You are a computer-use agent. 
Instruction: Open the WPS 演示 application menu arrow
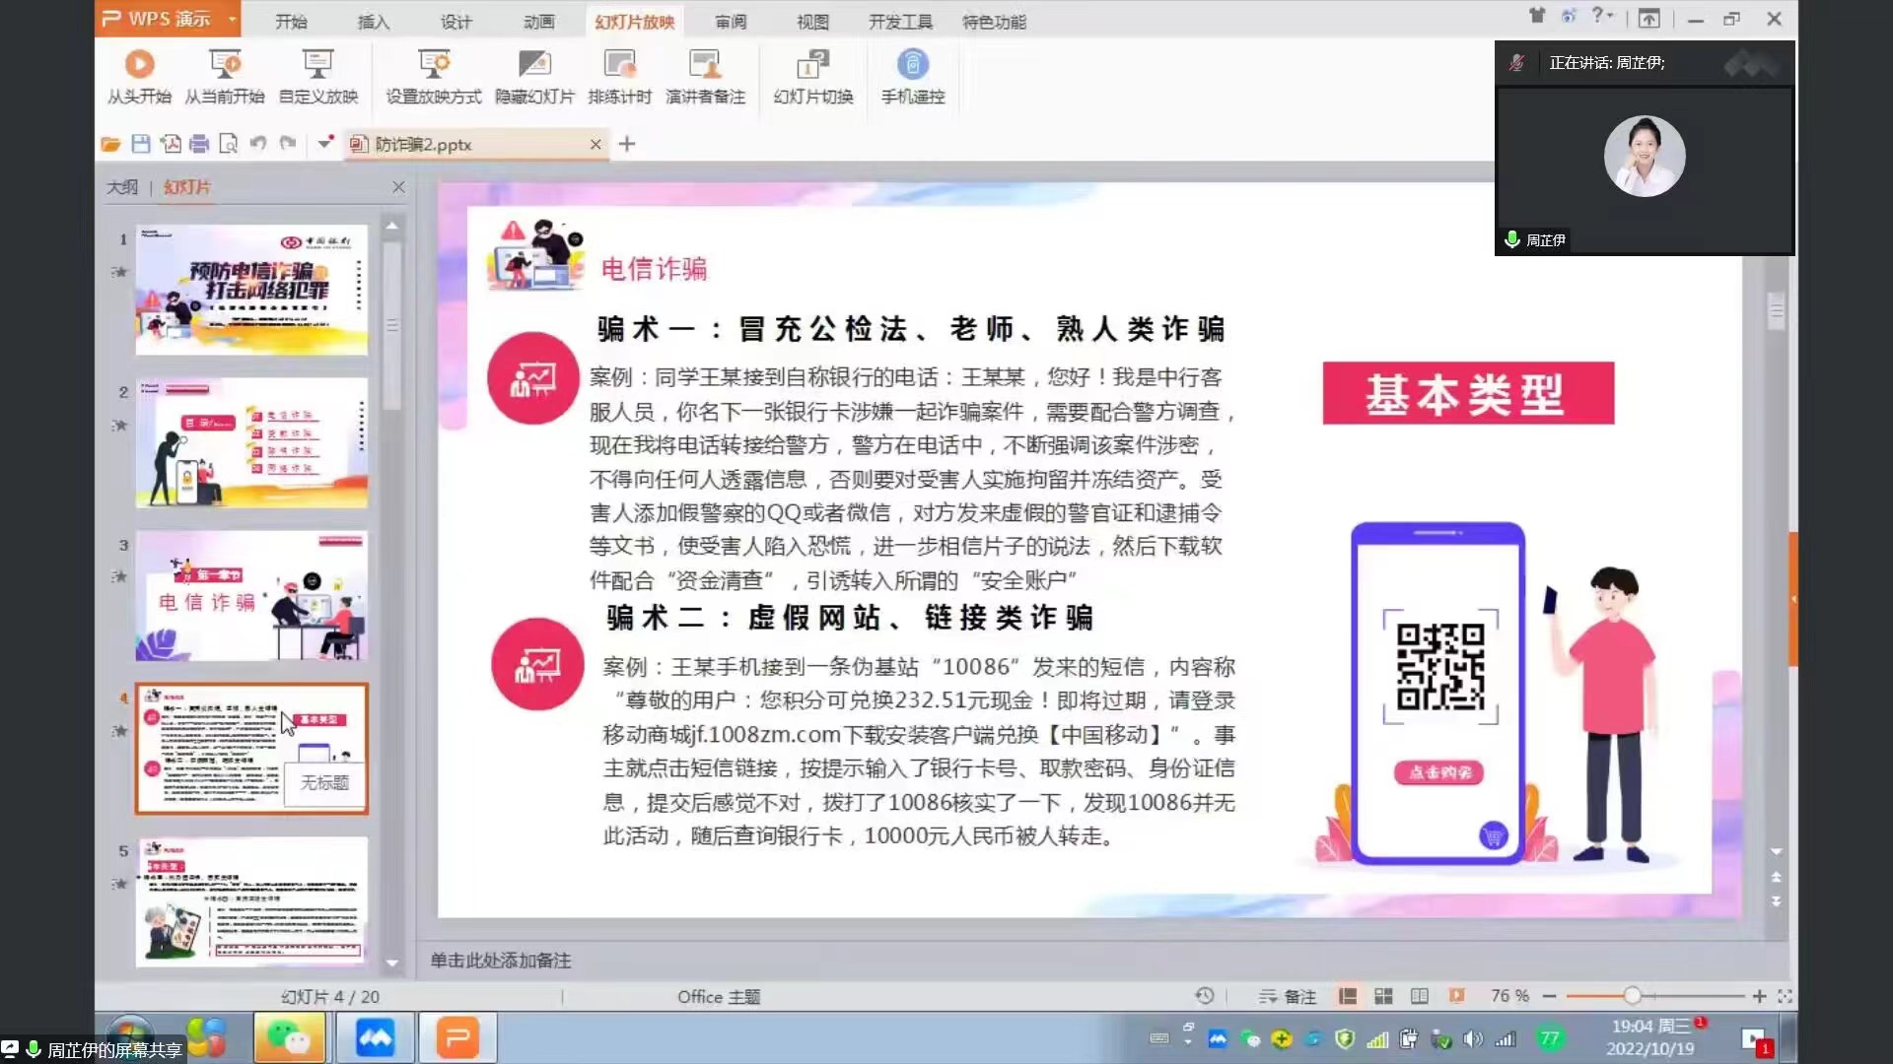click(233, 19)
